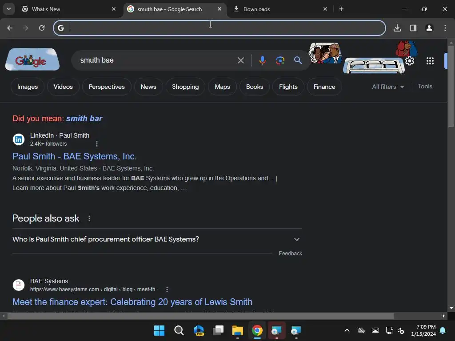This screenshot has height=341, width=455.
Task: Filter results by Videos
Action: pos(63,87)
